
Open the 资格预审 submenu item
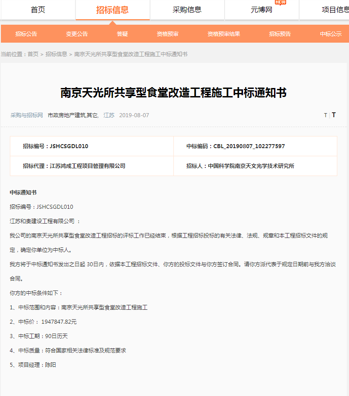(x=168, y=34)
